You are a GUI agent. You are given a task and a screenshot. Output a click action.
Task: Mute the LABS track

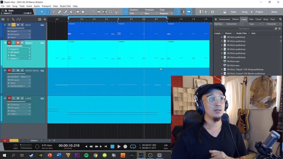[x=9, y=98]
